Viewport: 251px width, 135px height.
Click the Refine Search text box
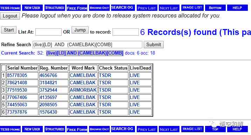(87, 44)
